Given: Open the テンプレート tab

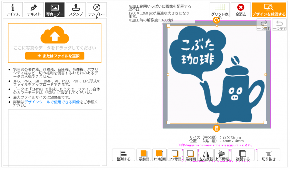Looking at the screenshot, I should 97,10.
